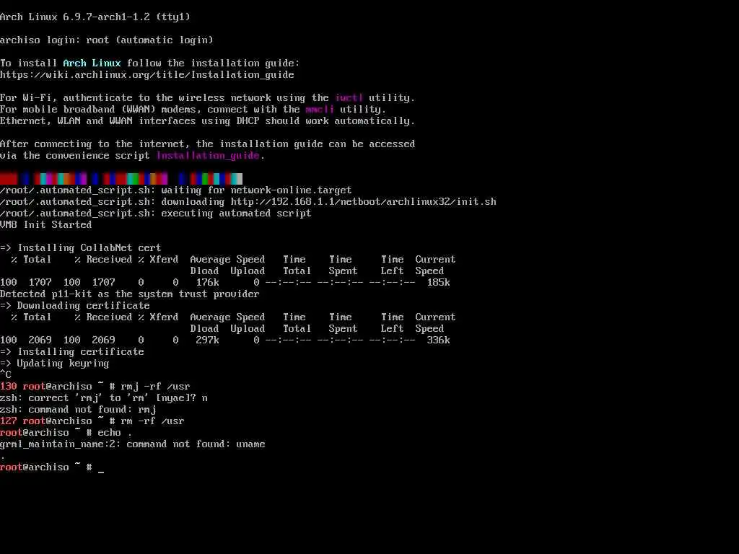Click the '336k' current speed value
Screen dimensions: 739x554
point(438,340)
